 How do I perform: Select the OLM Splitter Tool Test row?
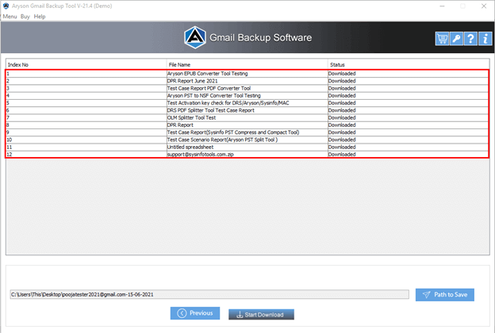pyautogui.click(x=247, y=117)
